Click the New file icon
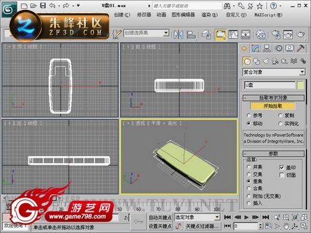311x233 pixels. (24, 6)
